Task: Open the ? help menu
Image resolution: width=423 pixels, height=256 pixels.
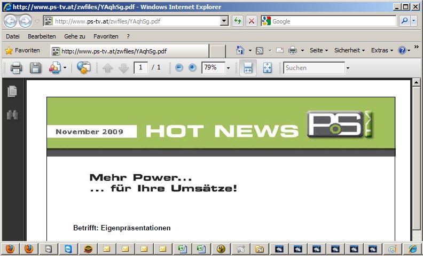Action: pos(128,36)
